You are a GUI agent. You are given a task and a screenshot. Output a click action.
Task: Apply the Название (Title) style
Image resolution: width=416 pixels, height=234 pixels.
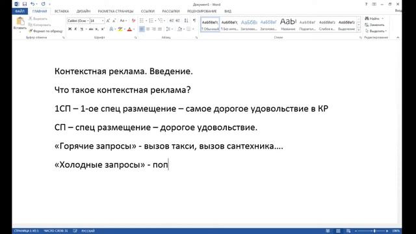[x=288, y=25]
